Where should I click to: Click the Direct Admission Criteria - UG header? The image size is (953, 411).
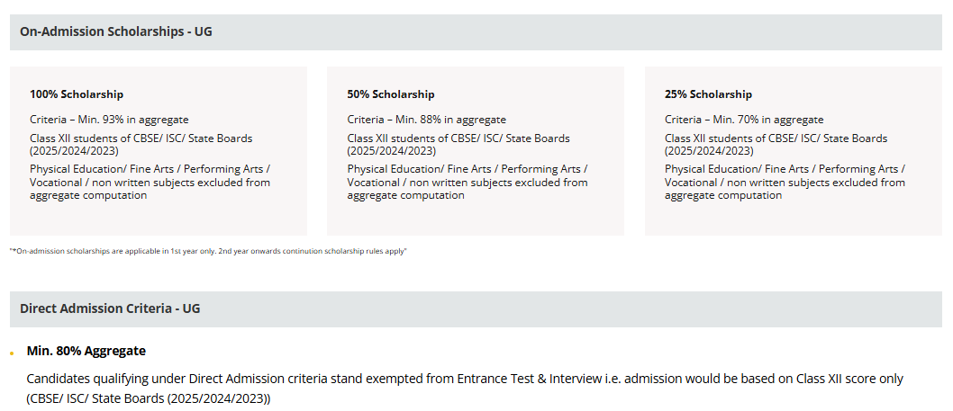(476, 309)
